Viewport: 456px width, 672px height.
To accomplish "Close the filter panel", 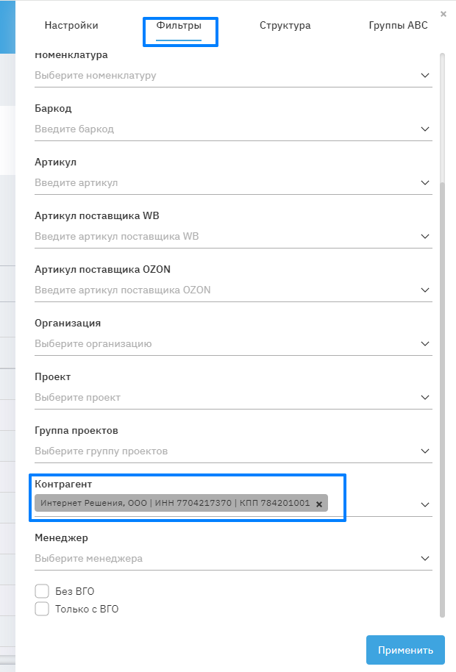I will pos(443,14).
